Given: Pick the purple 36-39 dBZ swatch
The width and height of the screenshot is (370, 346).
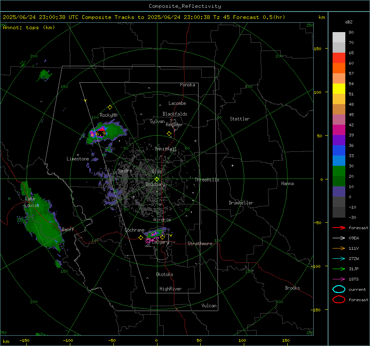Looking at the screenshot, I should pos(339,140).
